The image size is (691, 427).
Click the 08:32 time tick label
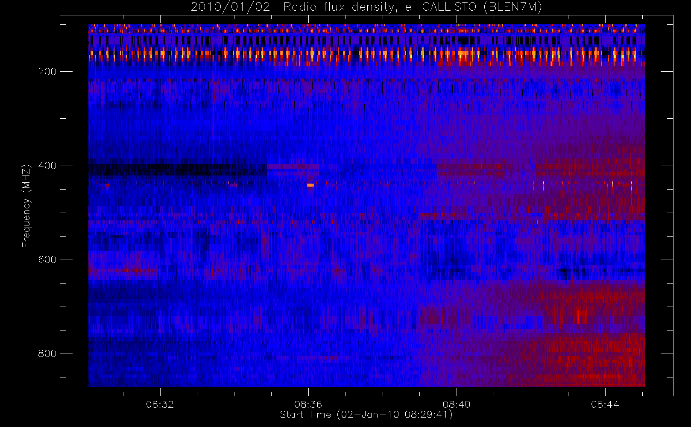160,404
